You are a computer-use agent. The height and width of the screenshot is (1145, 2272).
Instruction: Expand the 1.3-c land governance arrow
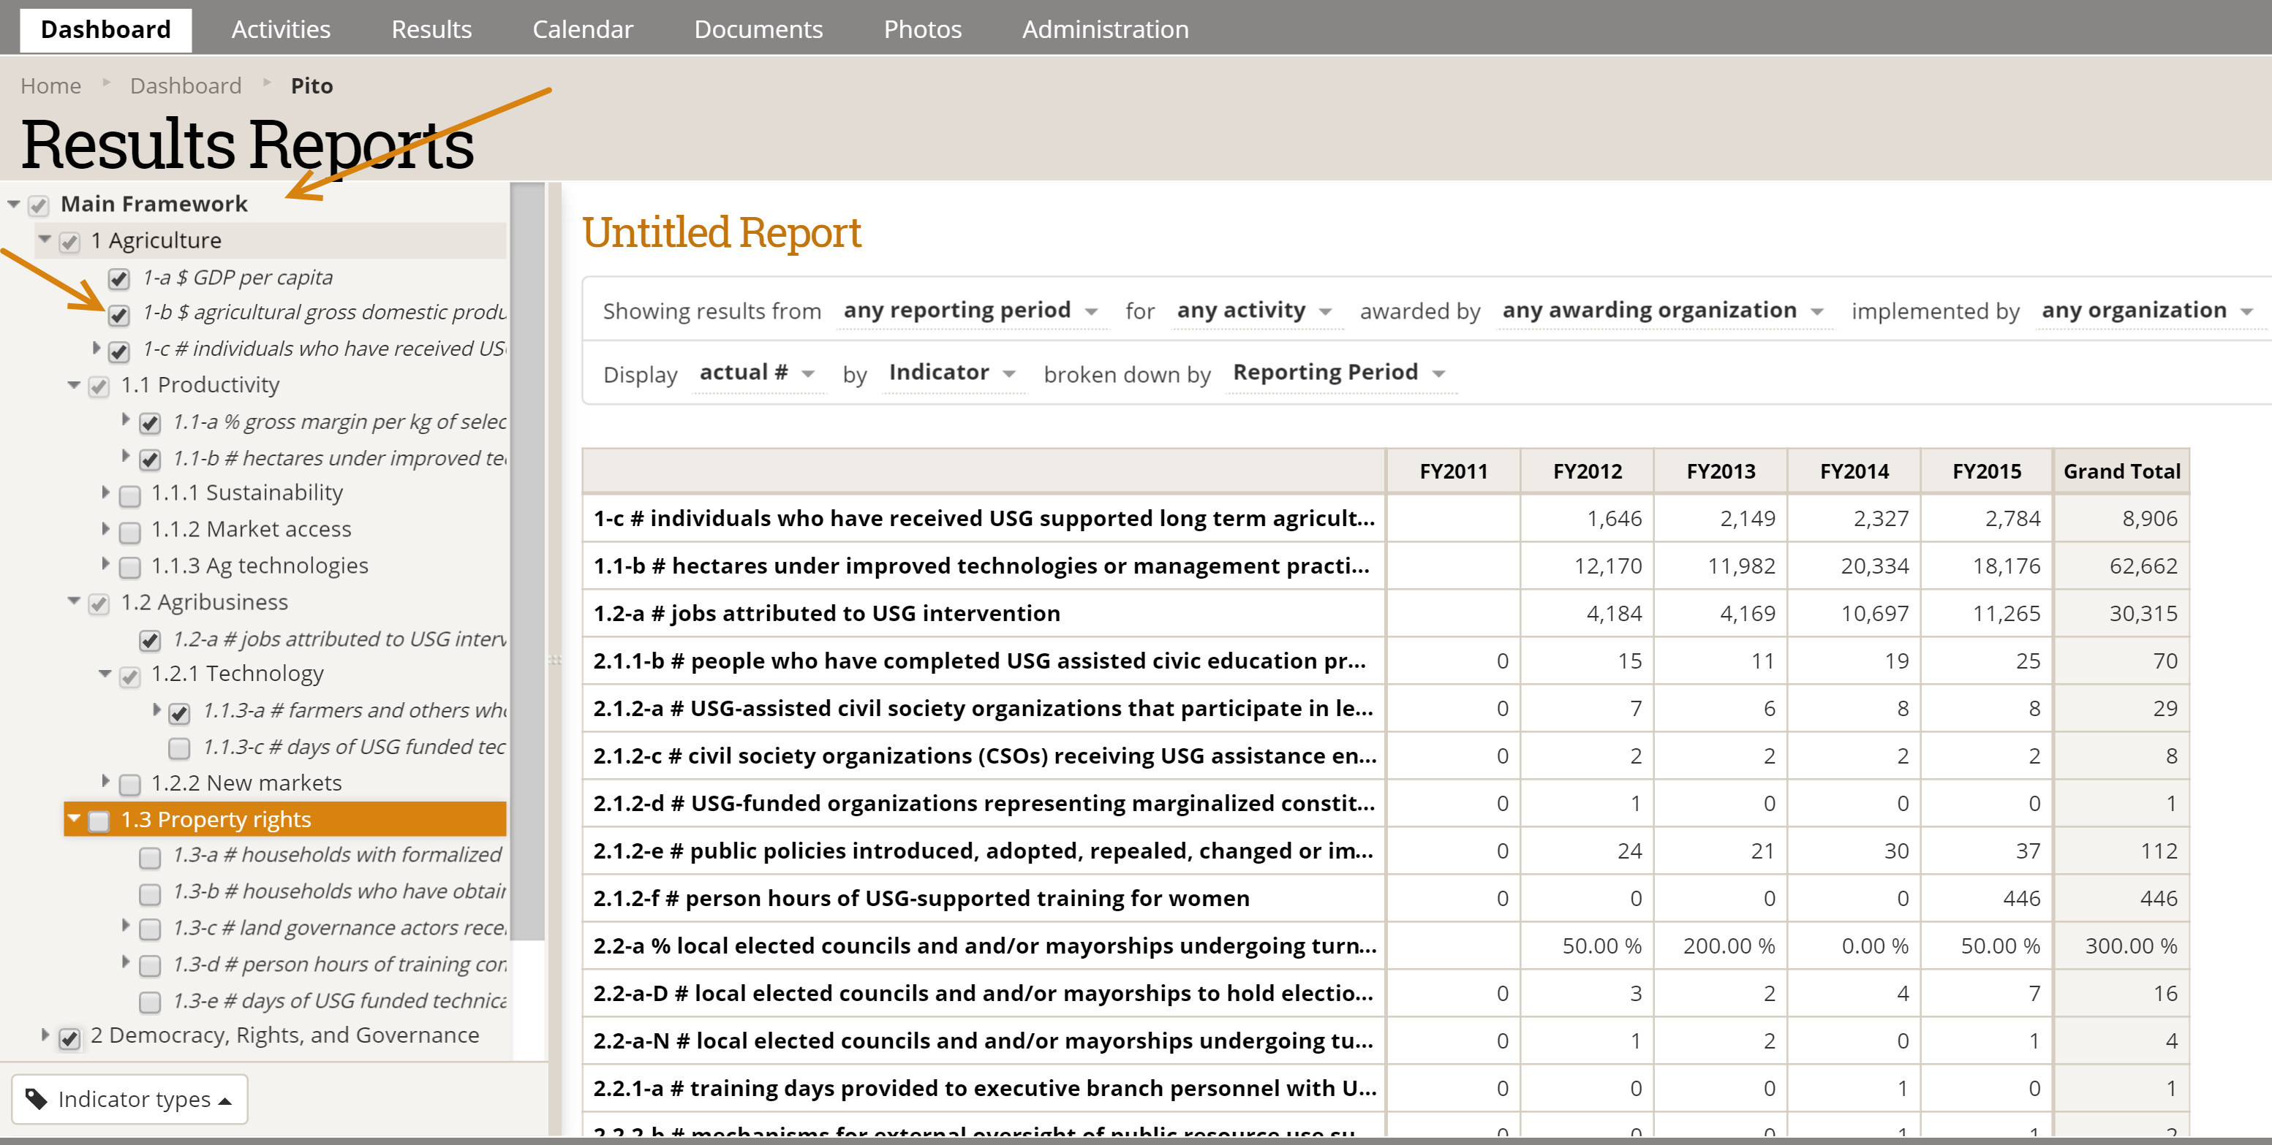125,926
